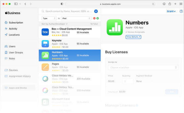Select the Cisco Webex Me... row
Image resolution: width=184 pixels, height=113 pixels.
pos(70,79)
